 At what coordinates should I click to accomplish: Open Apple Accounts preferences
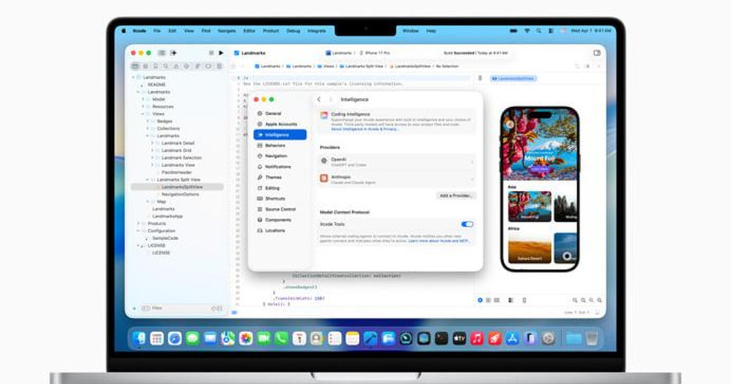tap(278, 124)
